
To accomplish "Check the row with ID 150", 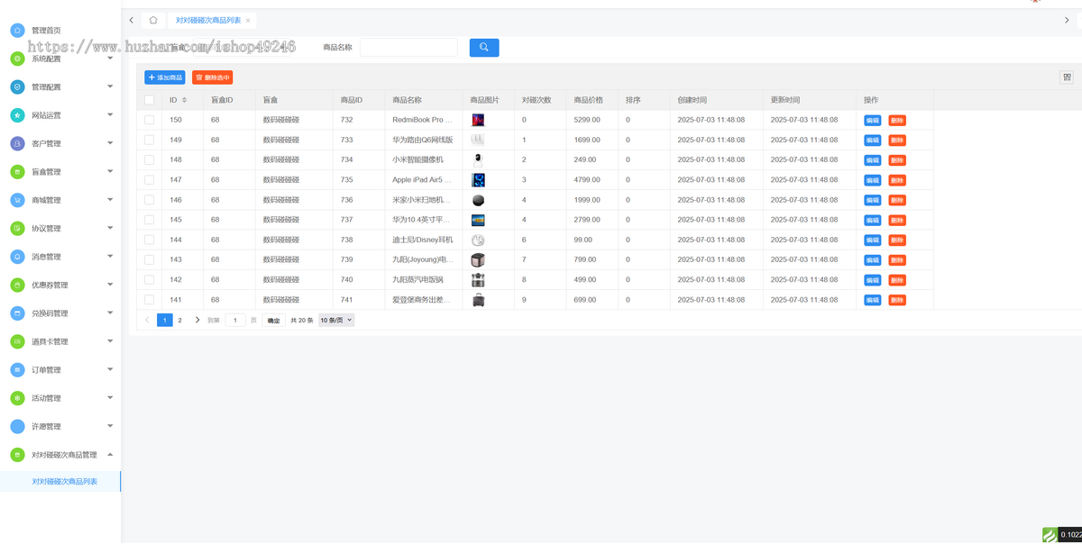I will [x=149, y=120].
